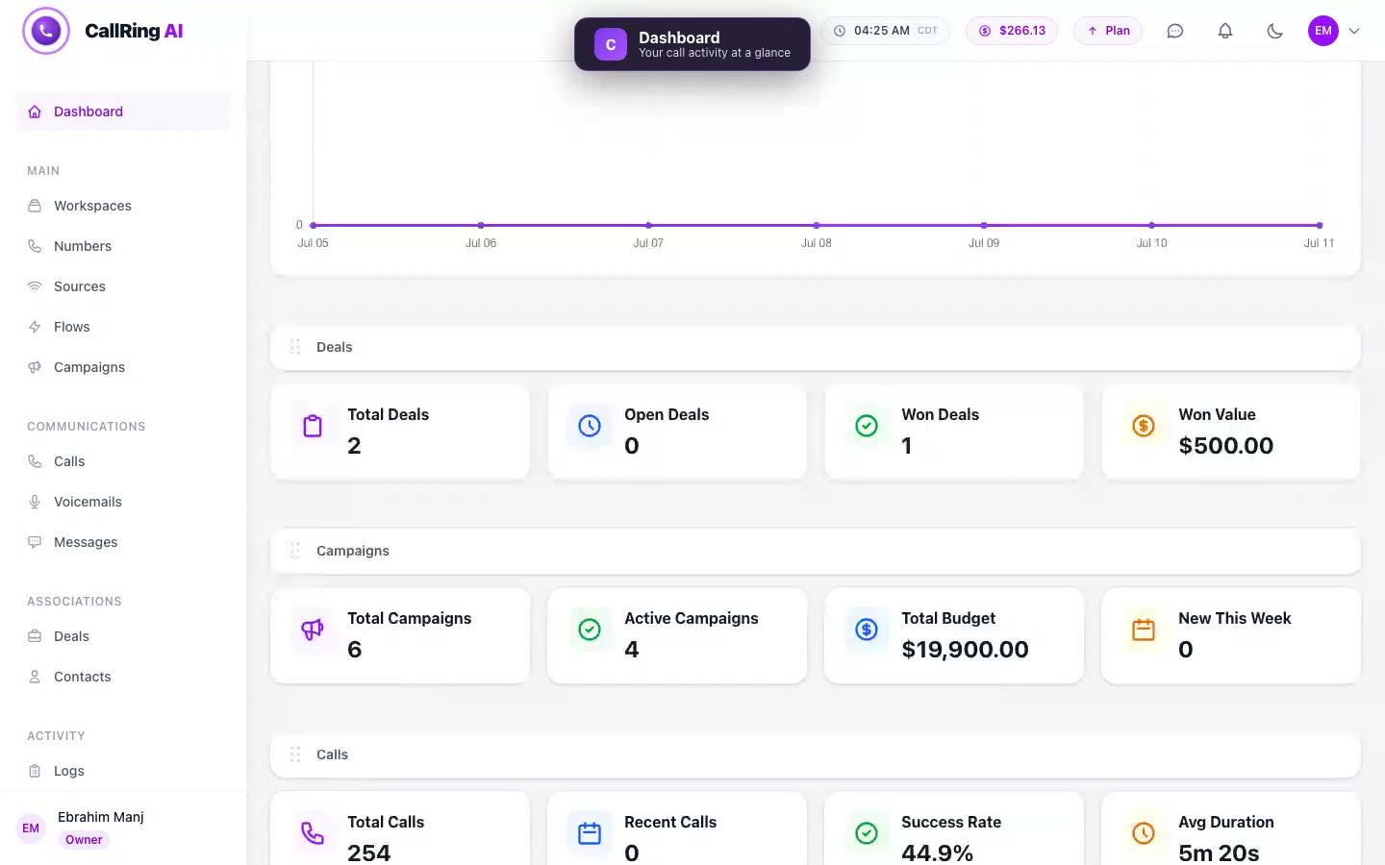Click the Total Deals clipboard icon
1385x865 pixels.
tap(313, 426)
